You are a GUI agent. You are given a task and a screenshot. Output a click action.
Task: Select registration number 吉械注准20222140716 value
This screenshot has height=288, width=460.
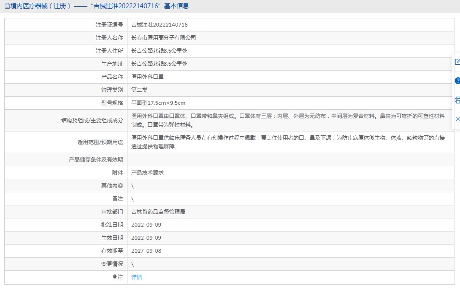(159, 25)
